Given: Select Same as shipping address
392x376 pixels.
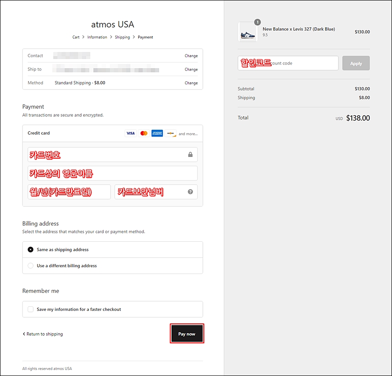Looking at the screenshot, I should coord(30,250).
